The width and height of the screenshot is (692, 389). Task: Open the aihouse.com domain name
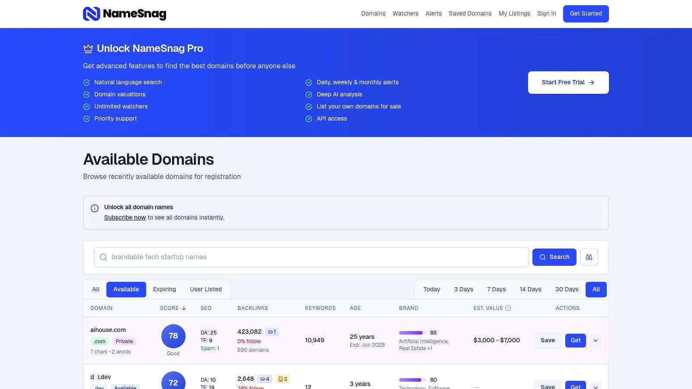tap(108, 330)
